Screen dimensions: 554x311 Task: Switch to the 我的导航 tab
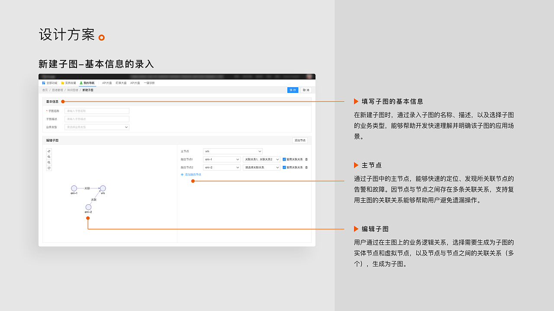click(x=88, y=83)
